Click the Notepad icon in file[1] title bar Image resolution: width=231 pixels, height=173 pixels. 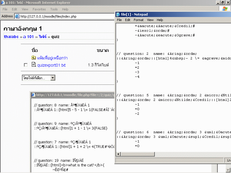click(118, 14)
